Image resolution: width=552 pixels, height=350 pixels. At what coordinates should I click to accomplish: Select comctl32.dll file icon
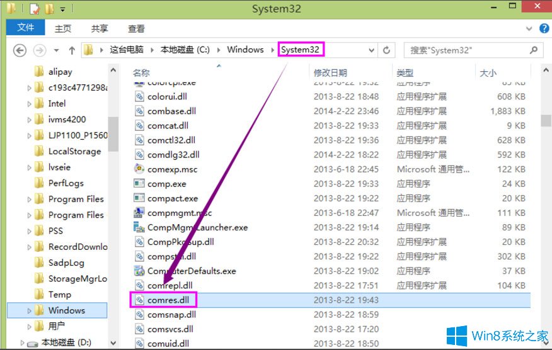[x=139, y=140]
